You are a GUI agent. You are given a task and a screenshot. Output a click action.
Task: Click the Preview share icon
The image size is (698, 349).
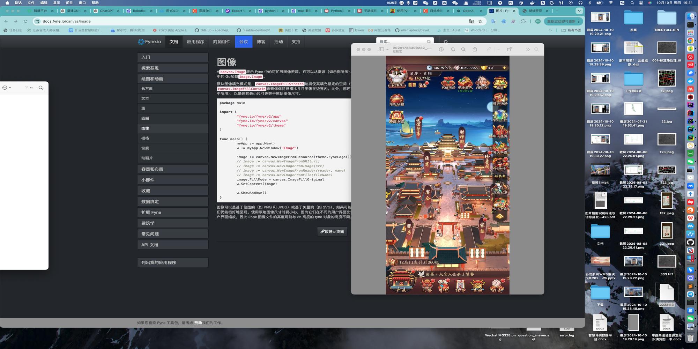click(x=475, y=49)
